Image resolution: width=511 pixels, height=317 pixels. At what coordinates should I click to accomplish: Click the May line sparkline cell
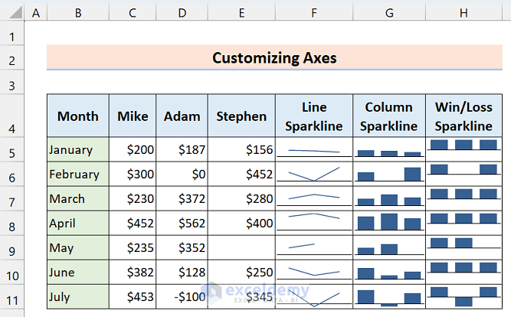coord(313,247)
